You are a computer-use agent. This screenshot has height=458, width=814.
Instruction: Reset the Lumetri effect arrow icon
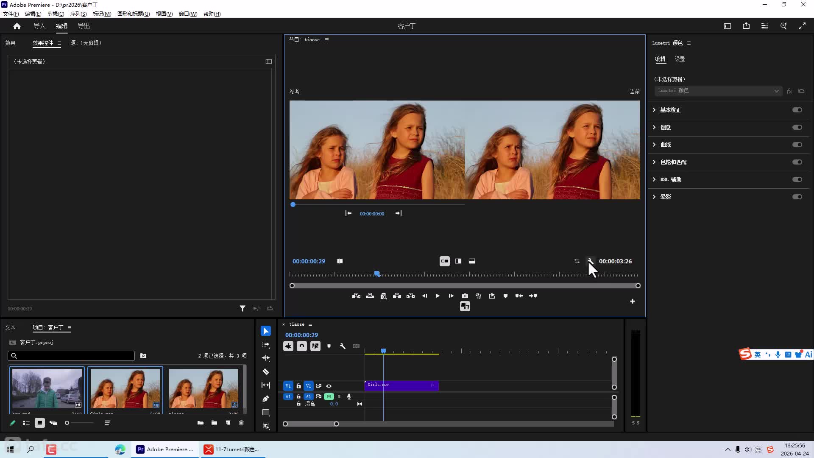point(801,91)
